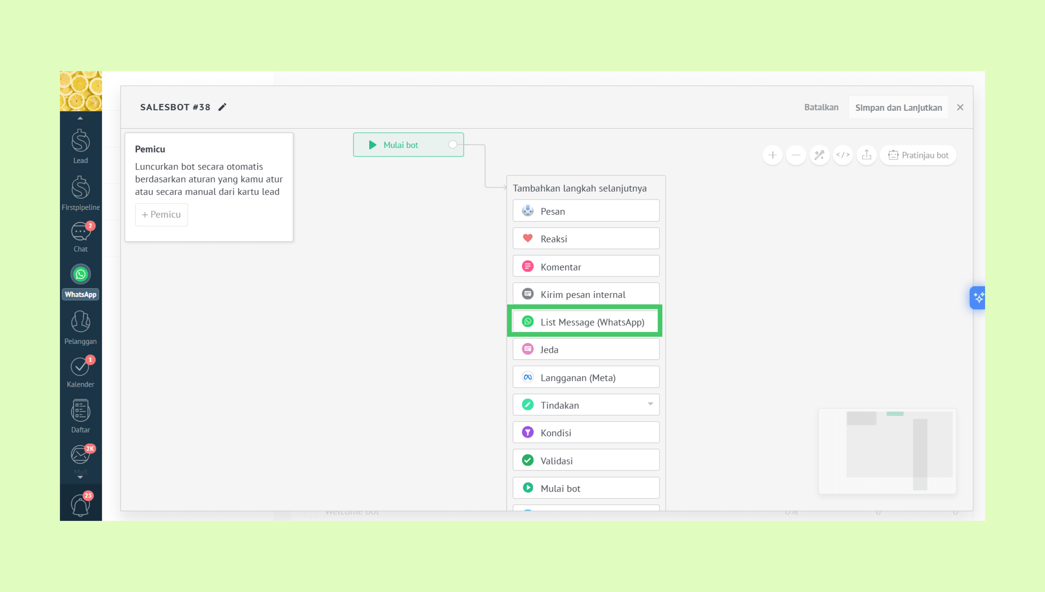1045x592 pixels.
Task: Click the zoom in plus icon
Action: pyautogui.click(x=772, y=155)
